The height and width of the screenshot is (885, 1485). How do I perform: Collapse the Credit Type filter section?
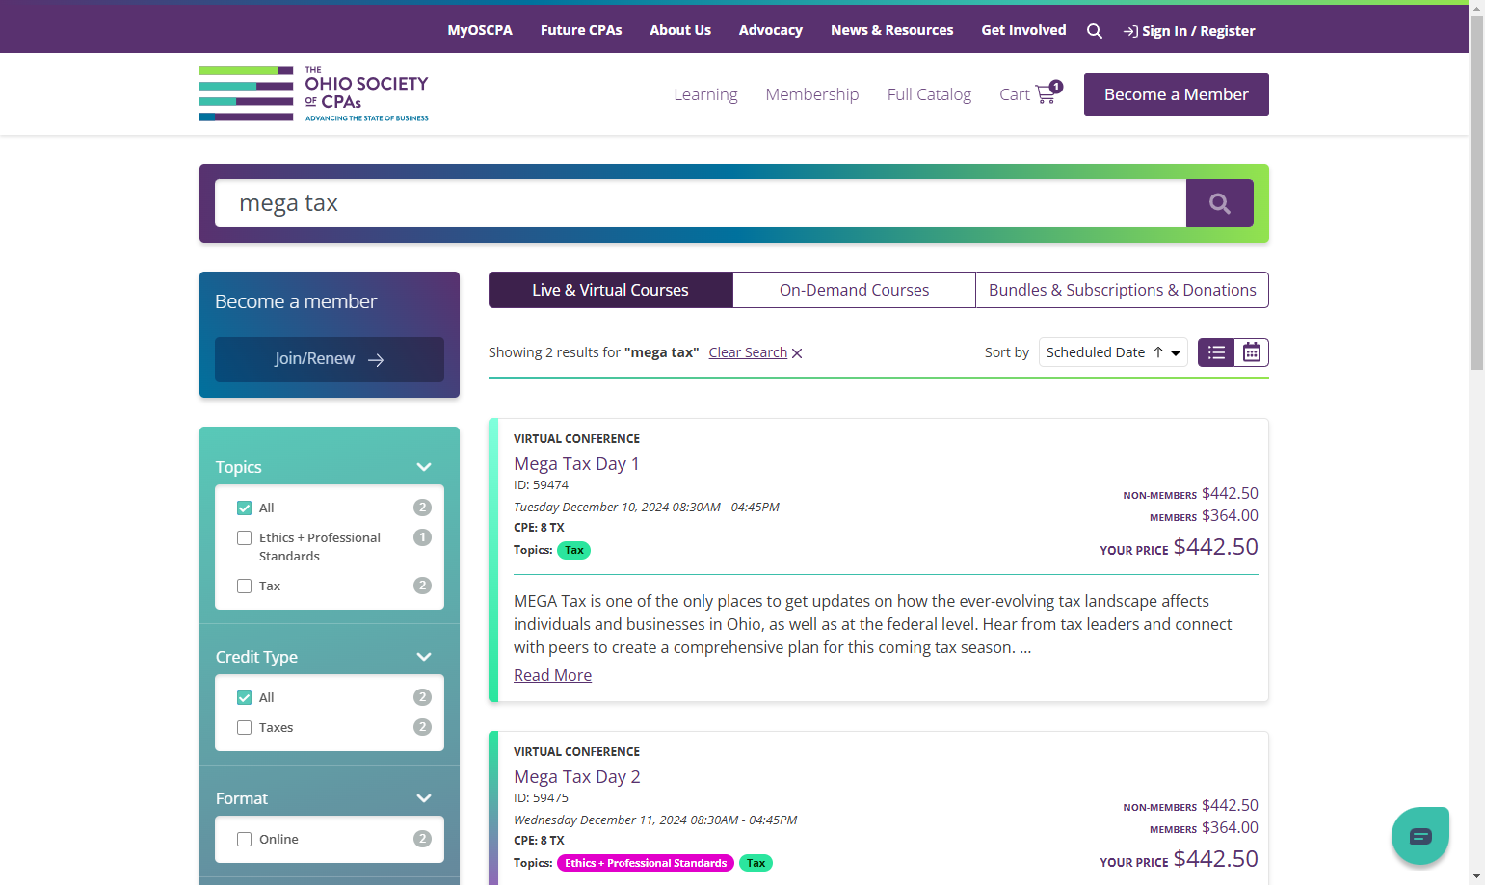tap(424, 657)
